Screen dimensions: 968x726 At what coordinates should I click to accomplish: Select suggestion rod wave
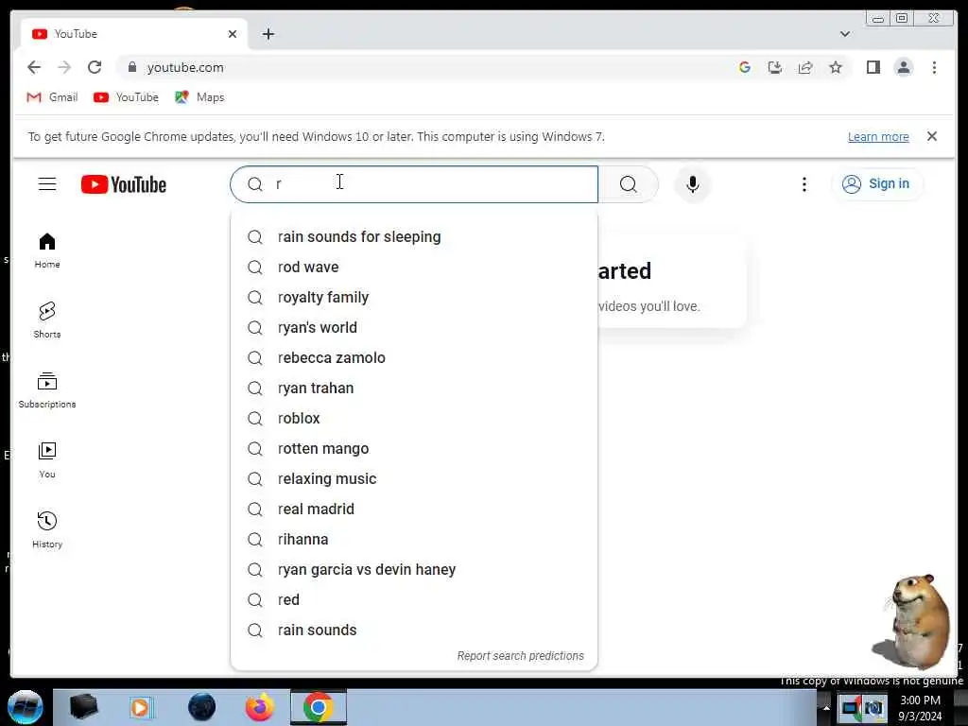click(x=414, y=268)
